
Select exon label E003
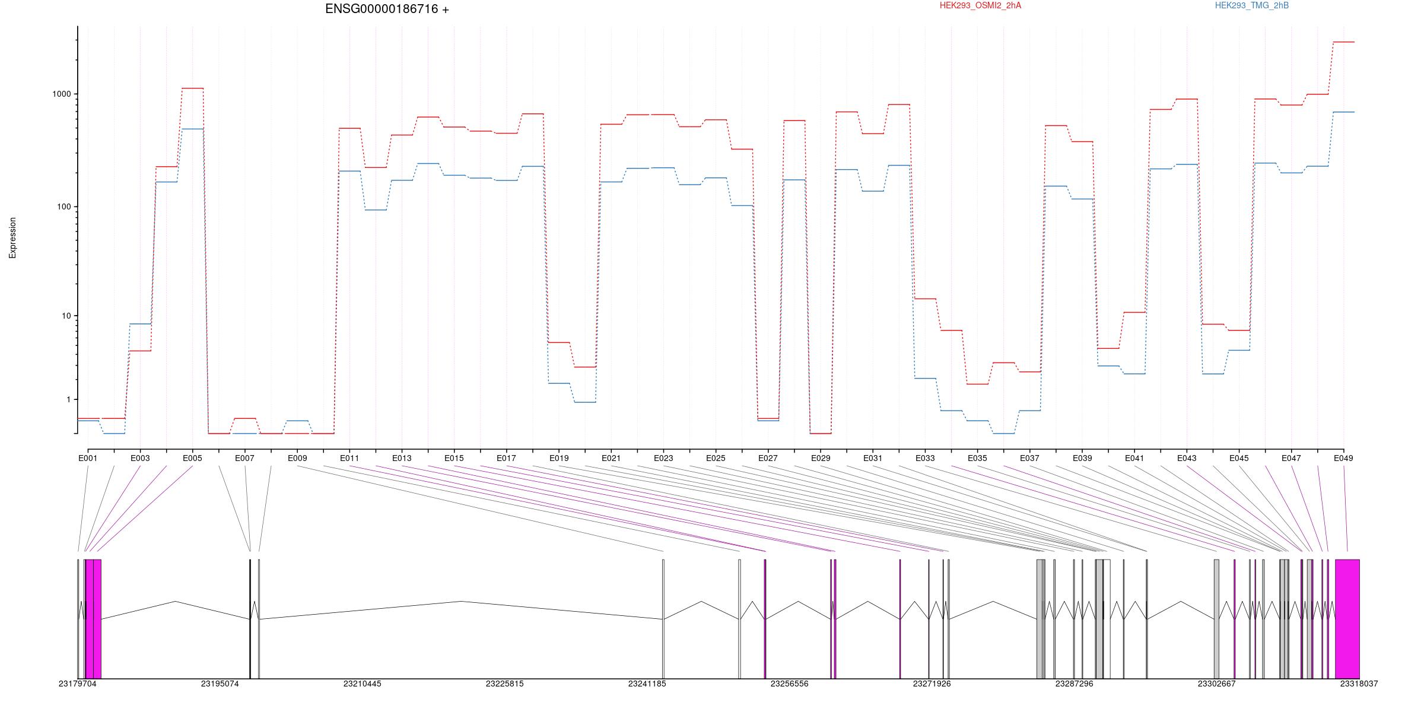(x=140, y=458)
